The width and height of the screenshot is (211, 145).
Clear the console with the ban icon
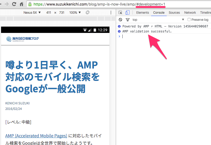[121, 20]
